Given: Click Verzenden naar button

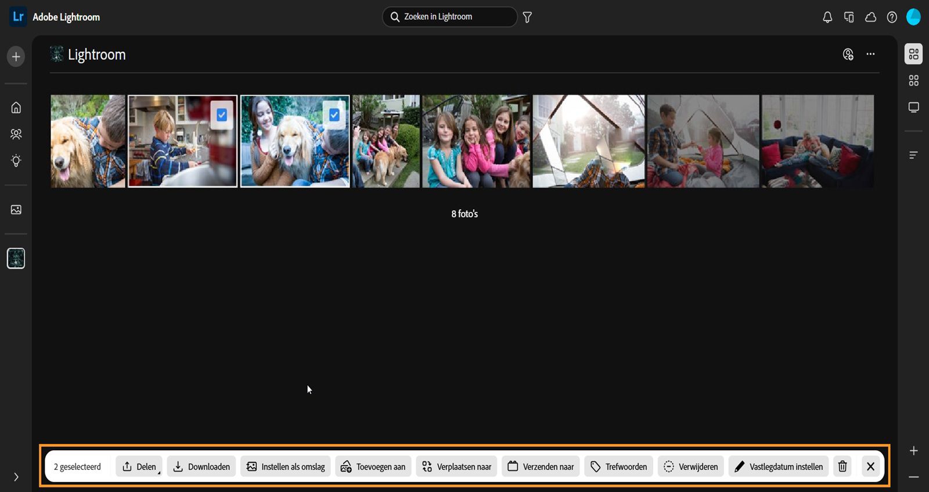Looking at the screenshot, I should 541,466.
